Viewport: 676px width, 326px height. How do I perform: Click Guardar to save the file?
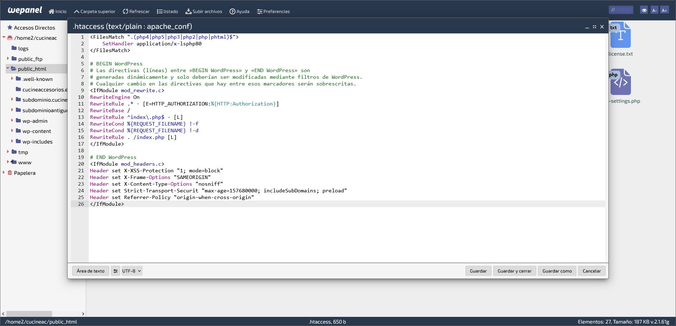tap(478, 271)
